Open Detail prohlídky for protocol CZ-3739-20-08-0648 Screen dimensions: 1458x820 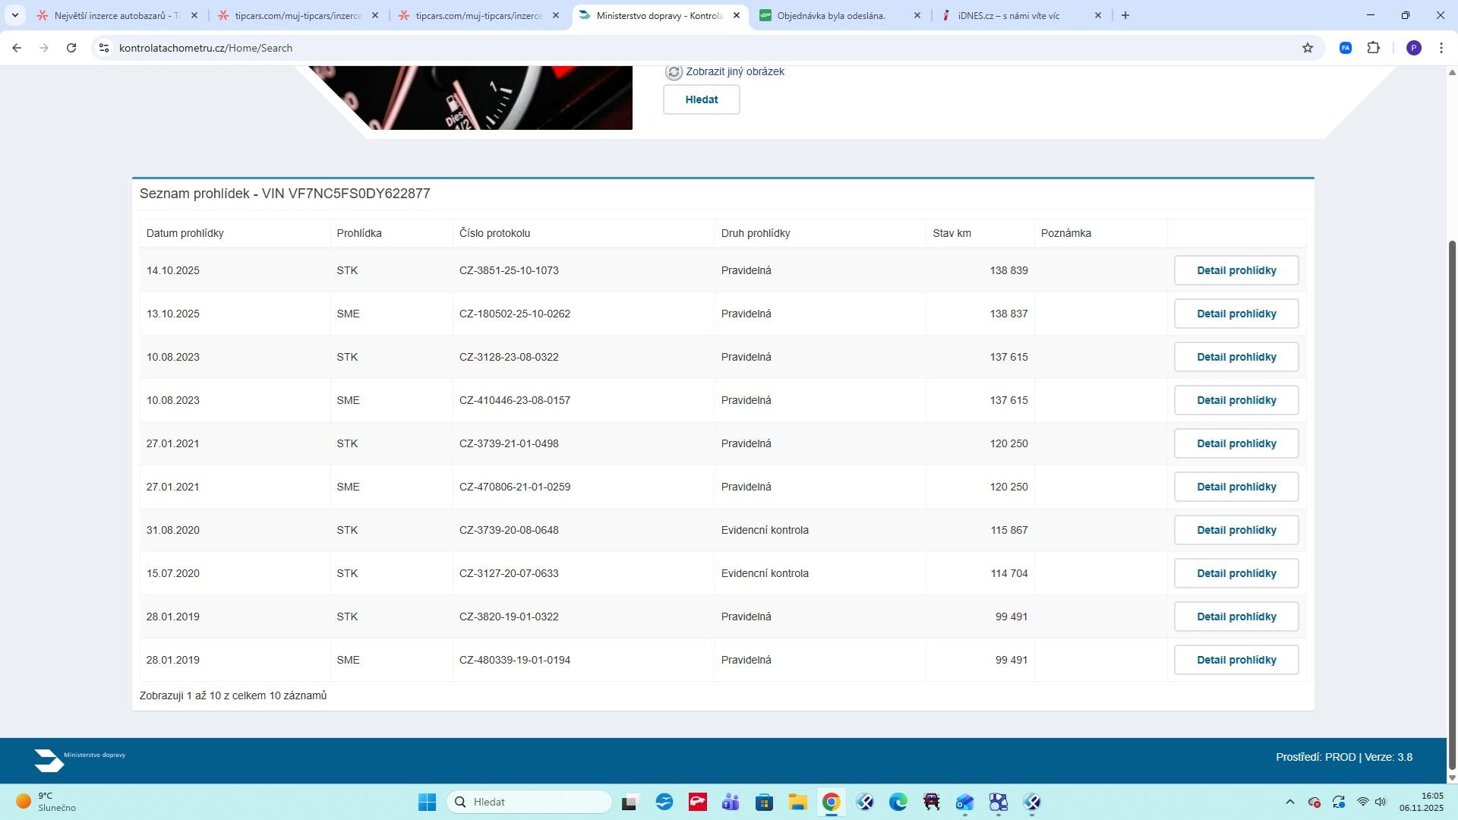click(x=1236, y=530)
